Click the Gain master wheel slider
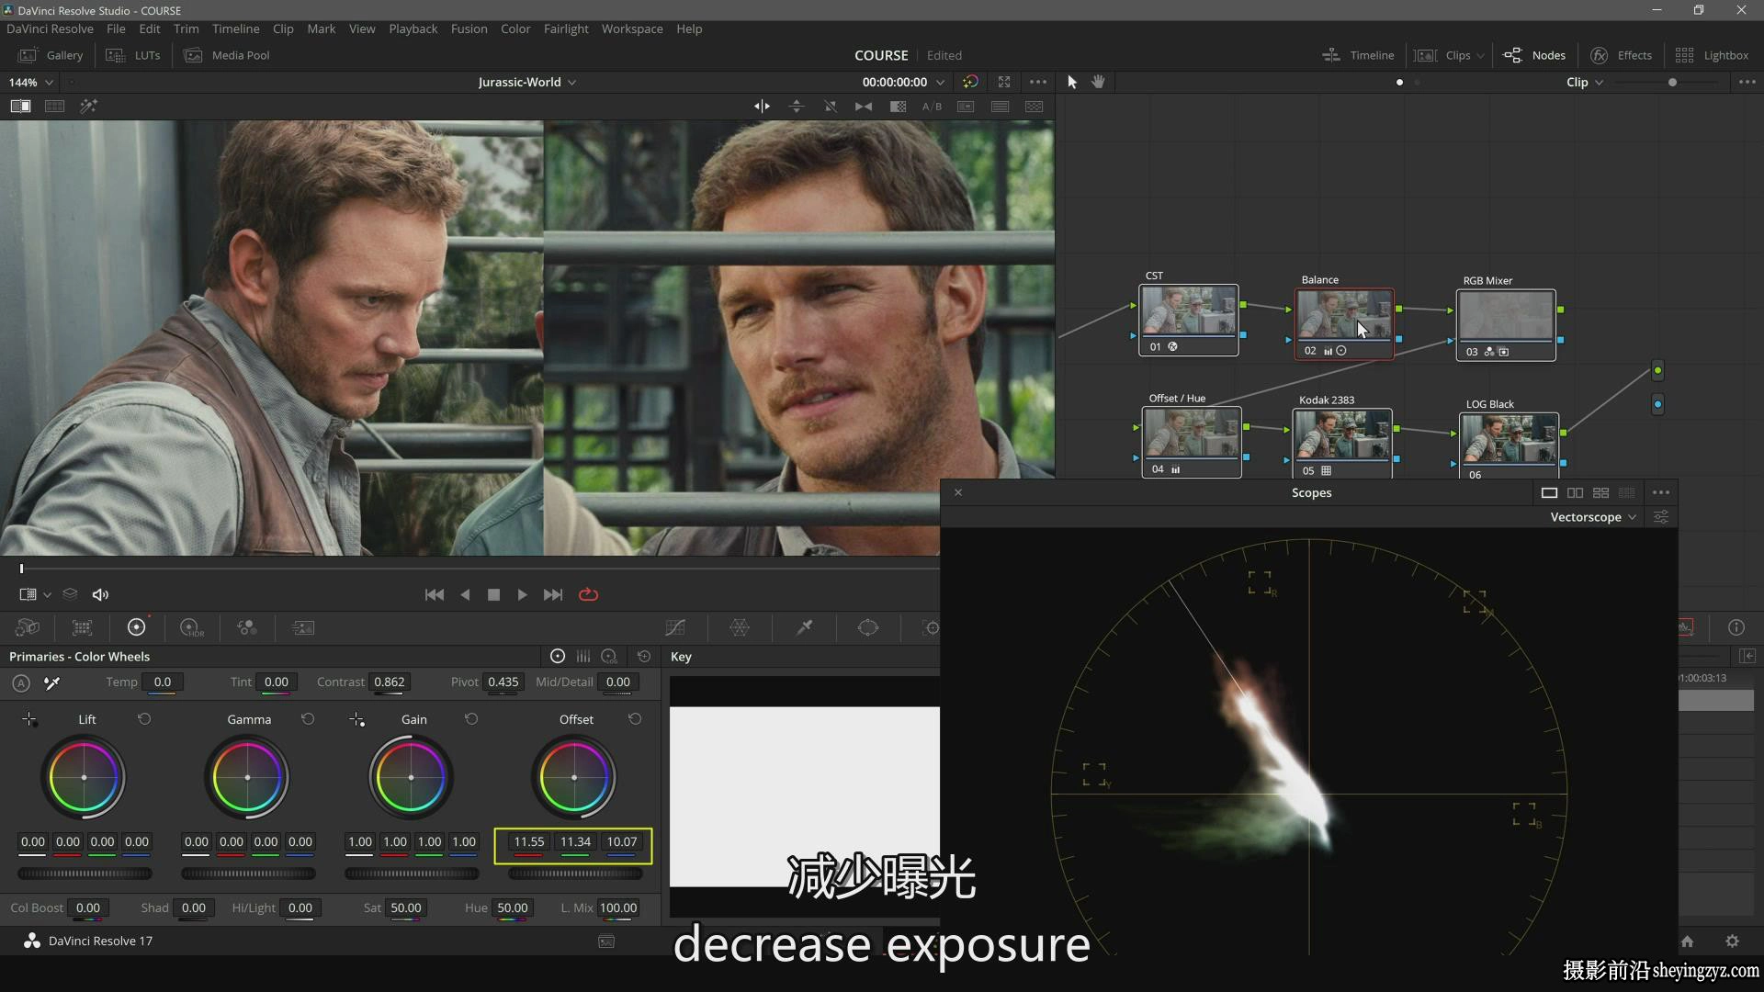The image size is (1764, 992). [x=412, y=874]
